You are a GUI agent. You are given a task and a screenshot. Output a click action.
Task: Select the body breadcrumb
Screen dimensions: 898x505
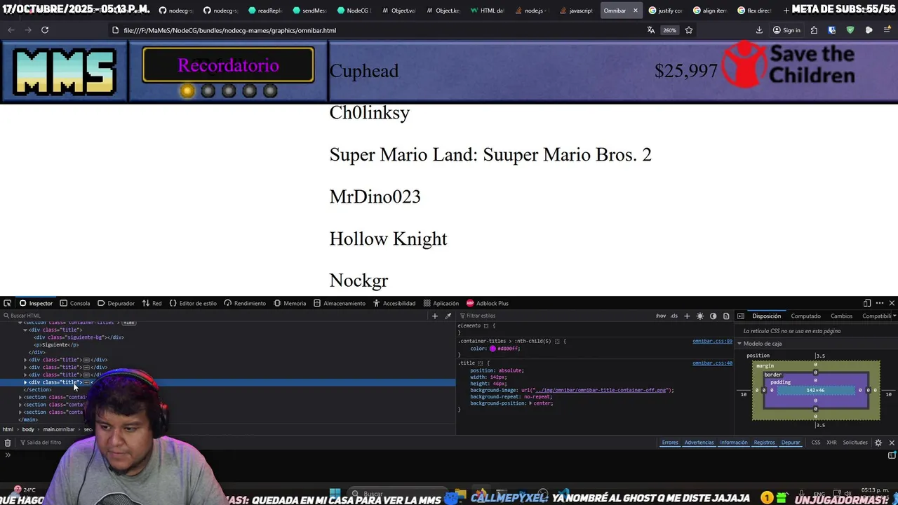click(x=28, y=429)
